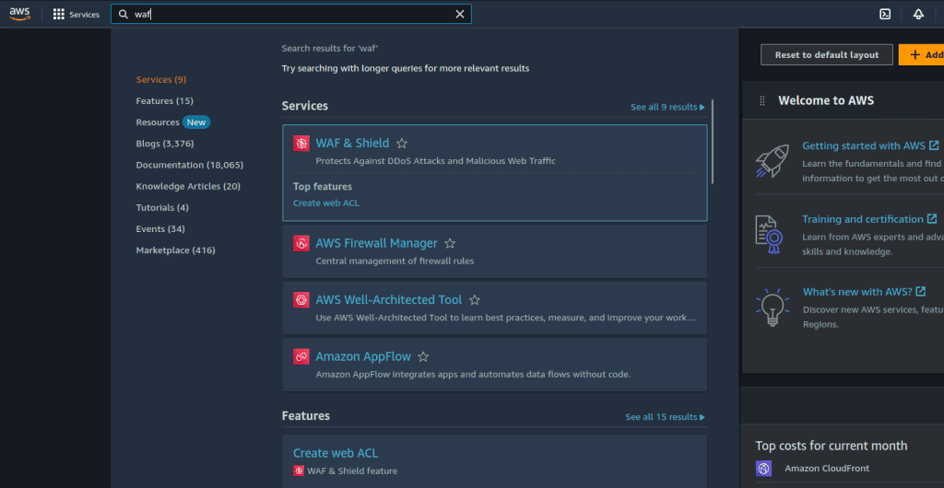Open the CloudShell terminal icon

pyautogui.click(x=885, y=15)
